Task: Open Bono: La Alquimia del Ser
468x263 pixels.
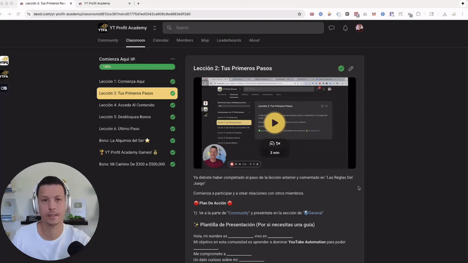Action: [137, 141]
